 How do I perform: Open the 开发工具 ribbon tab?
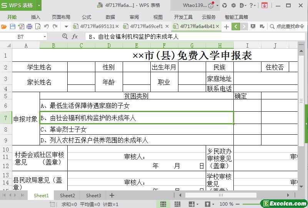(x=183, y=17)
